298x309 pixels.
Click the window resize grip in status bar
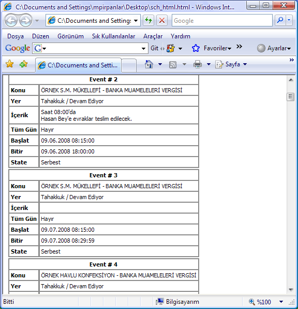(x=292, y=302)
